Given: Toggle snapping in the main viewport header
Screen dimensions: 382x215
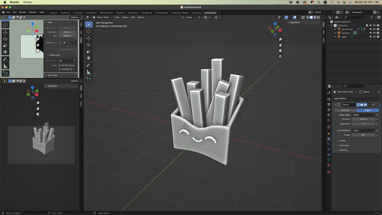Looking at the screenshot, I should [206, 17].
